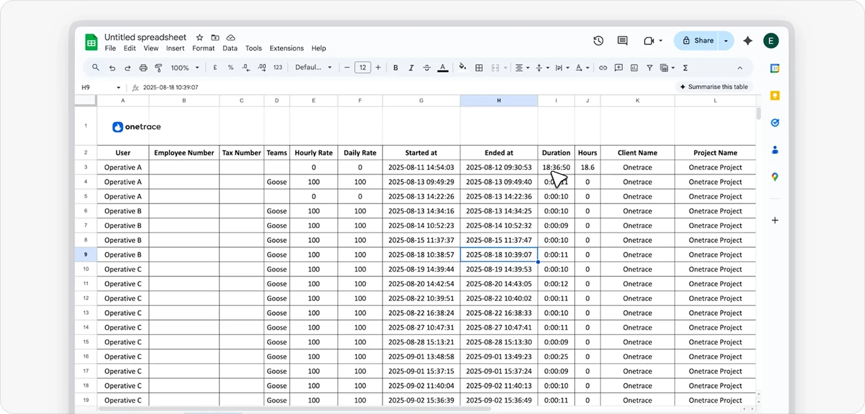Toggle bold formatting
This screenshot has width=865, height=414.
tap(396, 68)
